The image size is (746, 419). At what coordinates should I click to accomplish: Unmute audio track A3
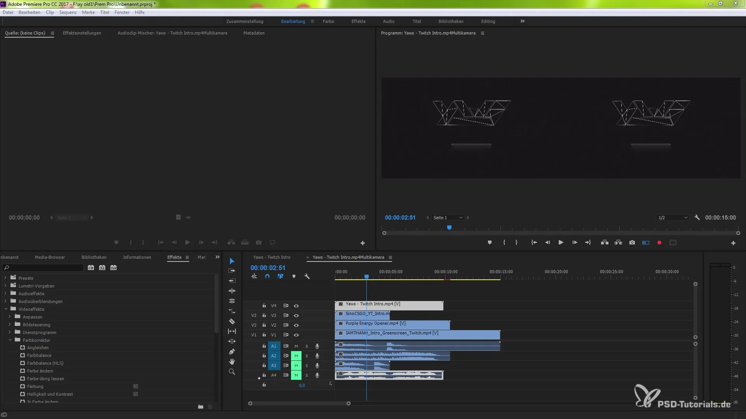[296, 365]
